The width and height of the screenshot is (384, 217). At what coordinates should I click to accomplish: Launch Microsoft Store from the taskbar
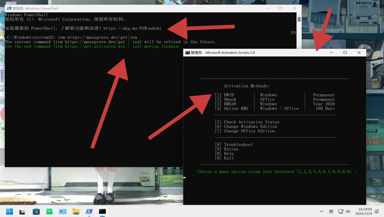coord(36,212)
